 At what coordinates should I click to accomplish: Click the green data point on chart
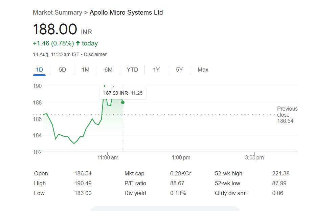(x=122, y=102)
